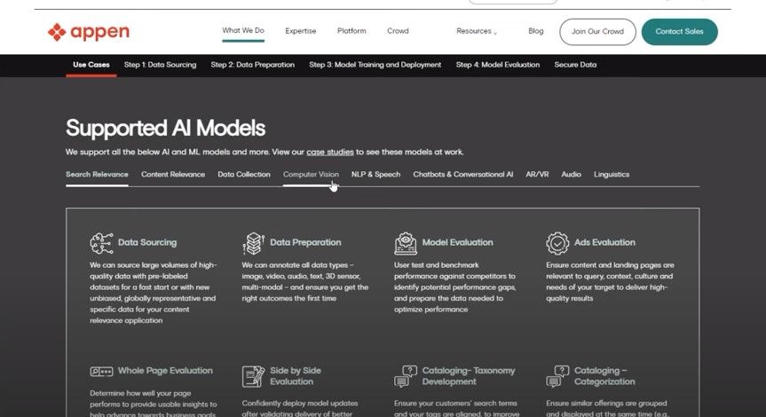The width and height of the screenshot is (766, 417).
Task: Click the Data Preparation stack icon
Action: [x=253, y=243]
